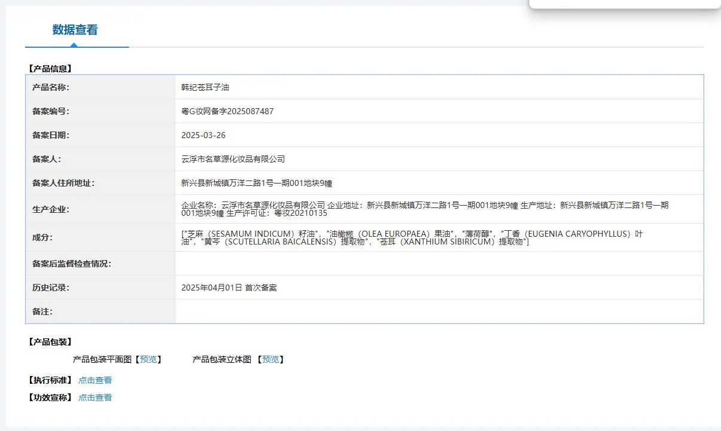Click the 历史记录 entry 2025年04月01日 首次备案
Image resolution: width=721 pixels, height=431 pixels.
click(x=229, y=288)
